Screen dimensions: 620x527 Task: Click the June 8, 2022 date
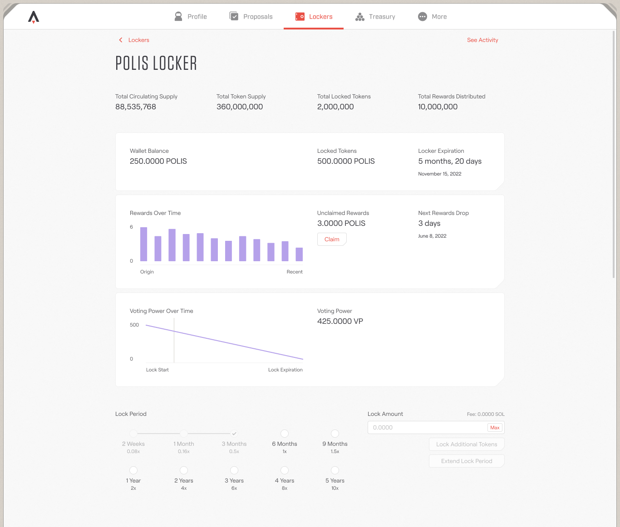click(x=432, y=236)
